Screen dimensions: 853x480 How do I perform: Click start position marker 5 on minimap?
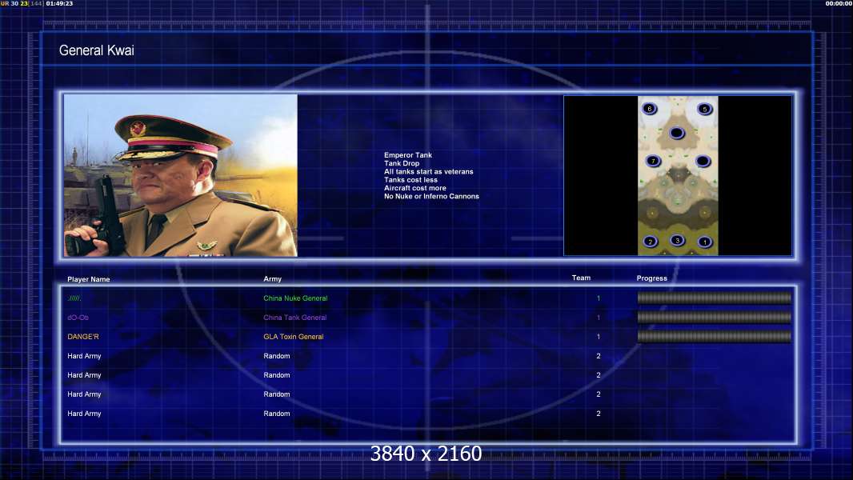coord(704,109)
